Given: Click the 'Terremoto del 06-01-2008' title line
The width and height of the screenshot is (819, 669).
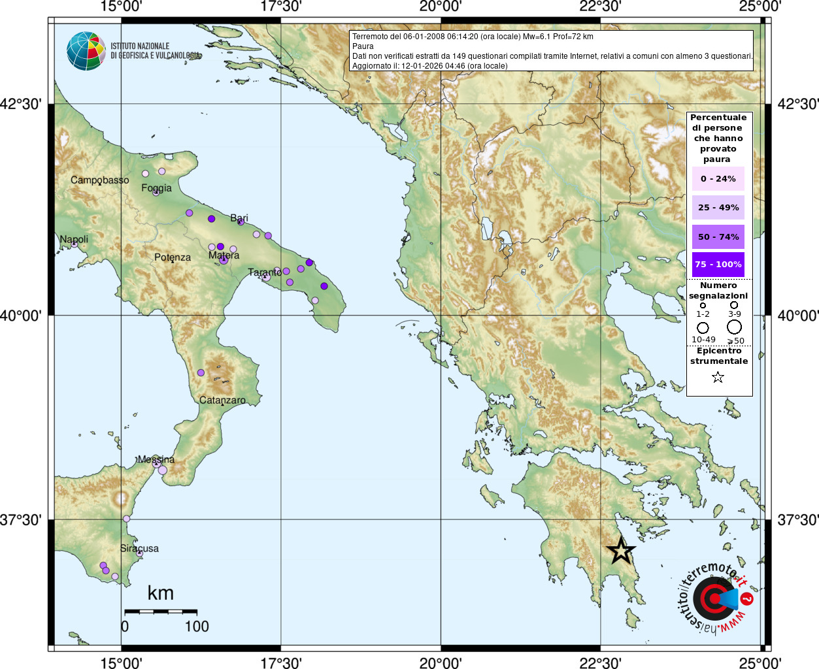Looking at the screenshot, I should tap(473, 37).
